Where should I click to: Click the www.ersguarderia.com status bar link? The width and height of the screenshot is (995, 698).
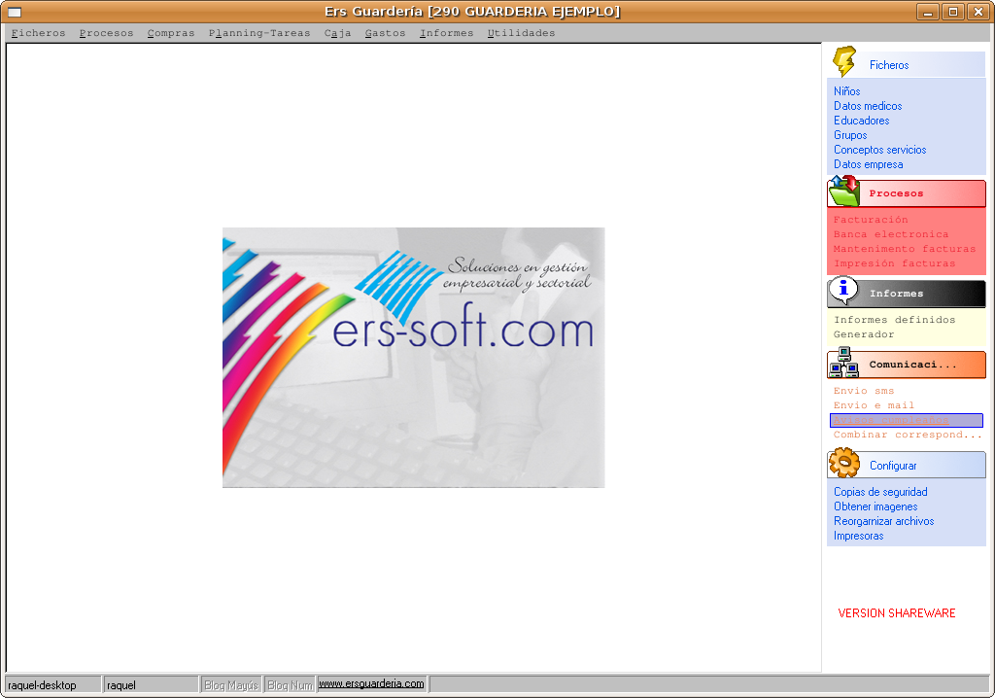click(371, 684)
